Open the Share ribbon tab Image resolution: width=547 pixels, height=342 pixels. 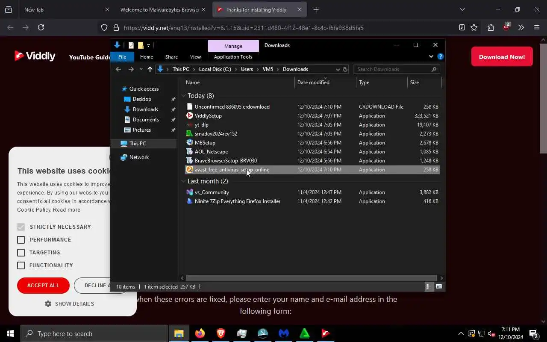171,57
